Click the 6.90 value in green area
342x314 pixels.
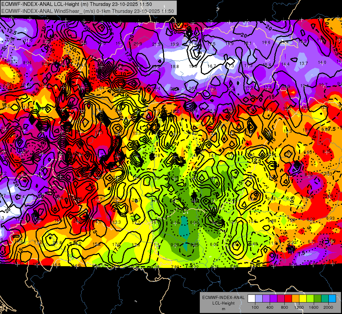tap(194, 222)
